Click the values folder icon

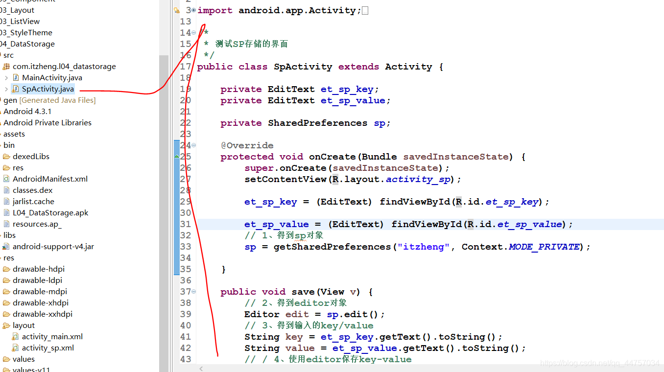tap(6, 359)
